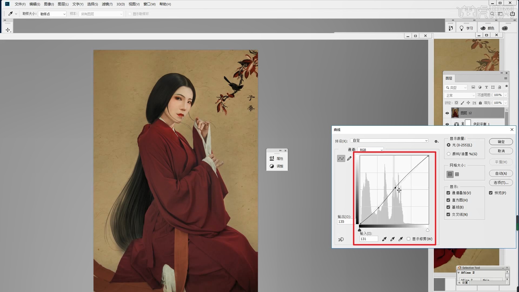Pick the black point eyedropper
The image size is (519, 292).
[x=384, y=239]
